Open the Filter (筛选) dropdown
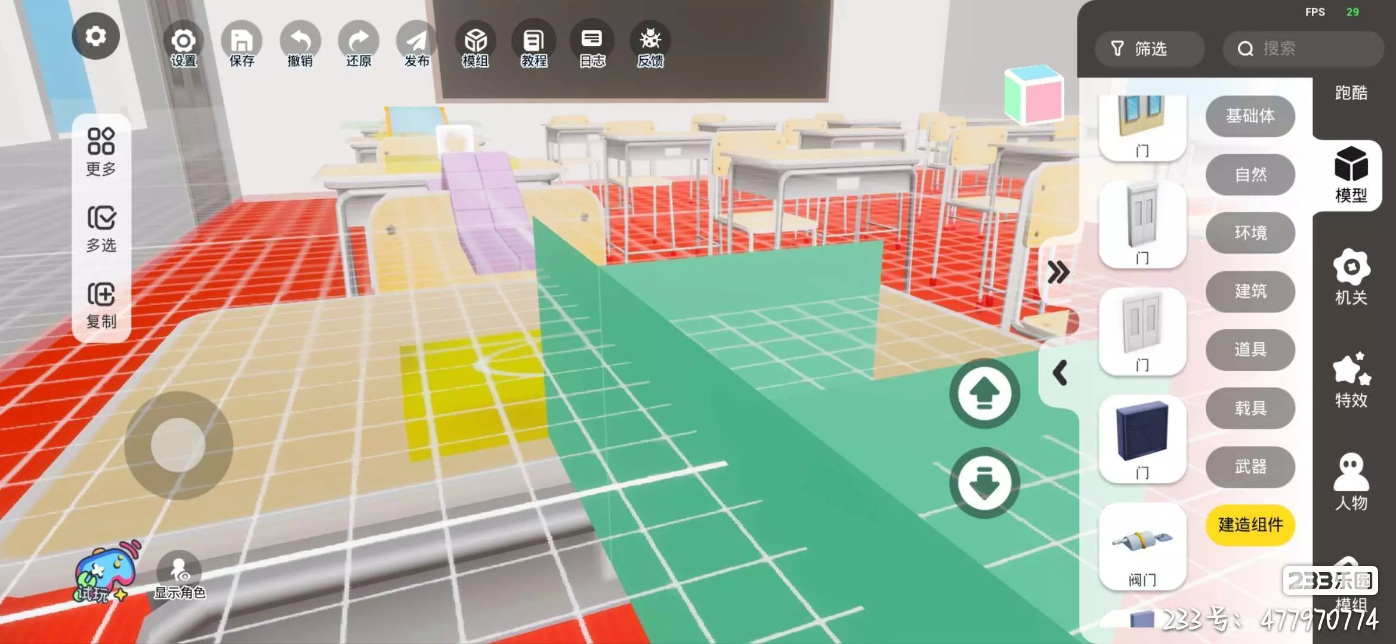 (1149, 49)
